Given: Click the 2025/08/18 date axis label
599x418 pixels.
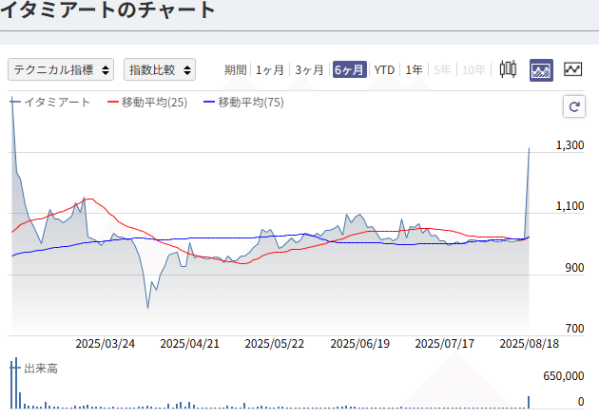Looking at the screenshot, I should click(529, 344).
